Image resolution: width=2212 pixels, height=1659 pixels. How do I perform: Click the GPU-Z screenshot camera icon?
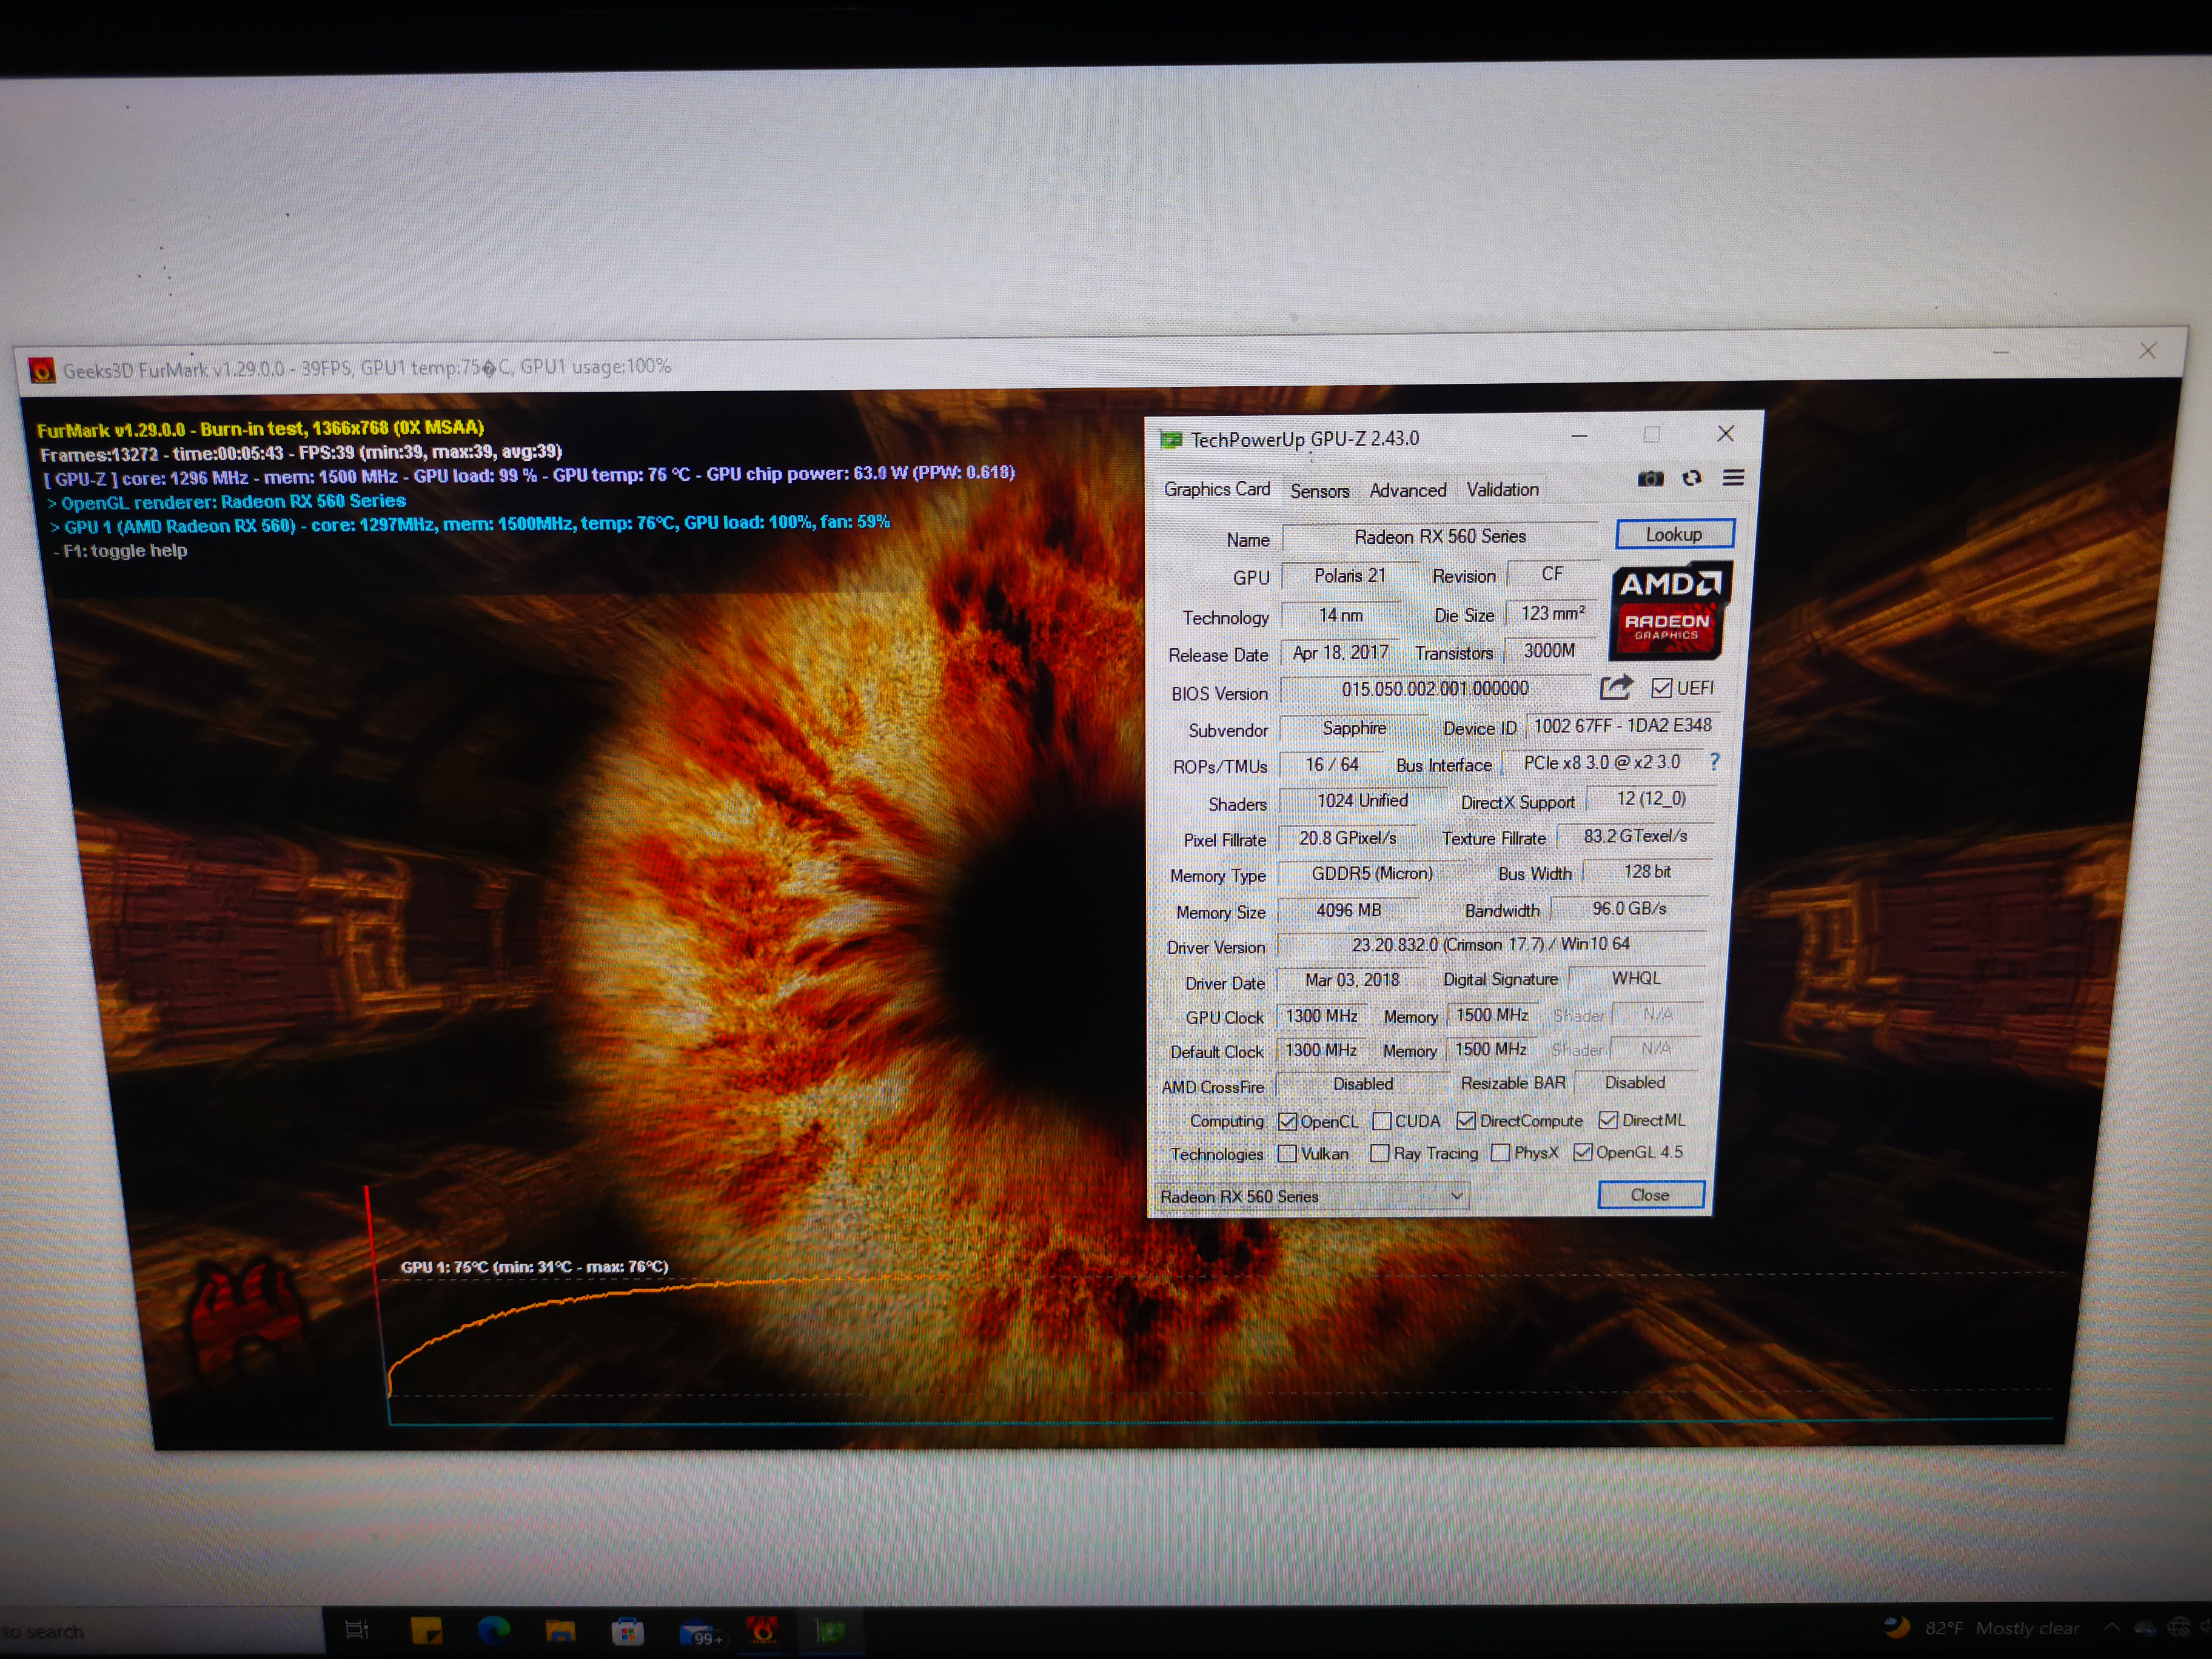coord(1650,479)
